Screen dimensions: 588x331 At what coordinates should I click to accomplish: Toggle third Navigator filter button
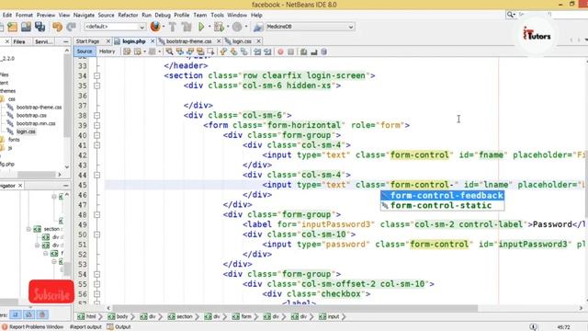[x=42, y=314]
